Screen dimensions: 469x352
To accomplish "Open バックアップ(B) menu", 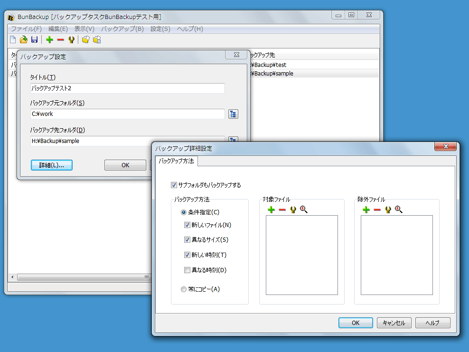I will (x=122, y=29).
